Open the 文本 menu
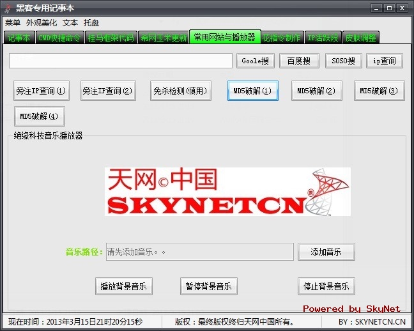Image resolution: width=414 pixels, height=331 pixels. click(x=70, y=22)
